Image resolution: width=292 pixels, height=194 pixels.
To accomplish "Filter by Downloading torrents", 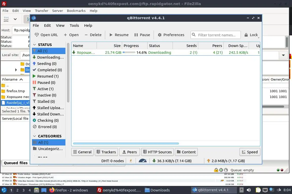I will click(x=49, y=57).
